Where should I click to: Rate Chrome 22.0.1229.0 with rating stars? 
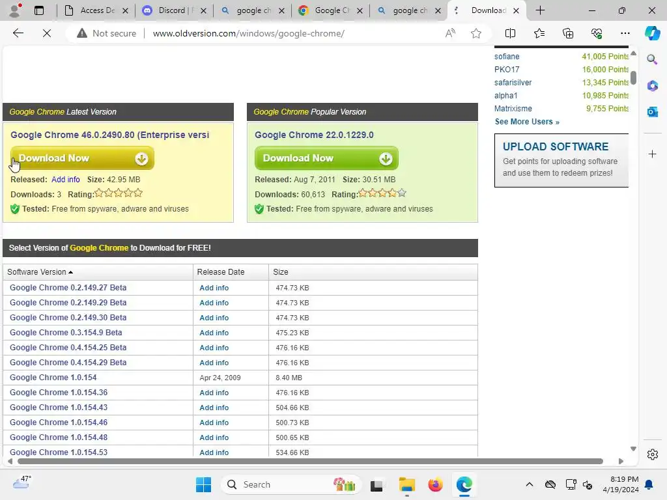click(x=382, y=193)
